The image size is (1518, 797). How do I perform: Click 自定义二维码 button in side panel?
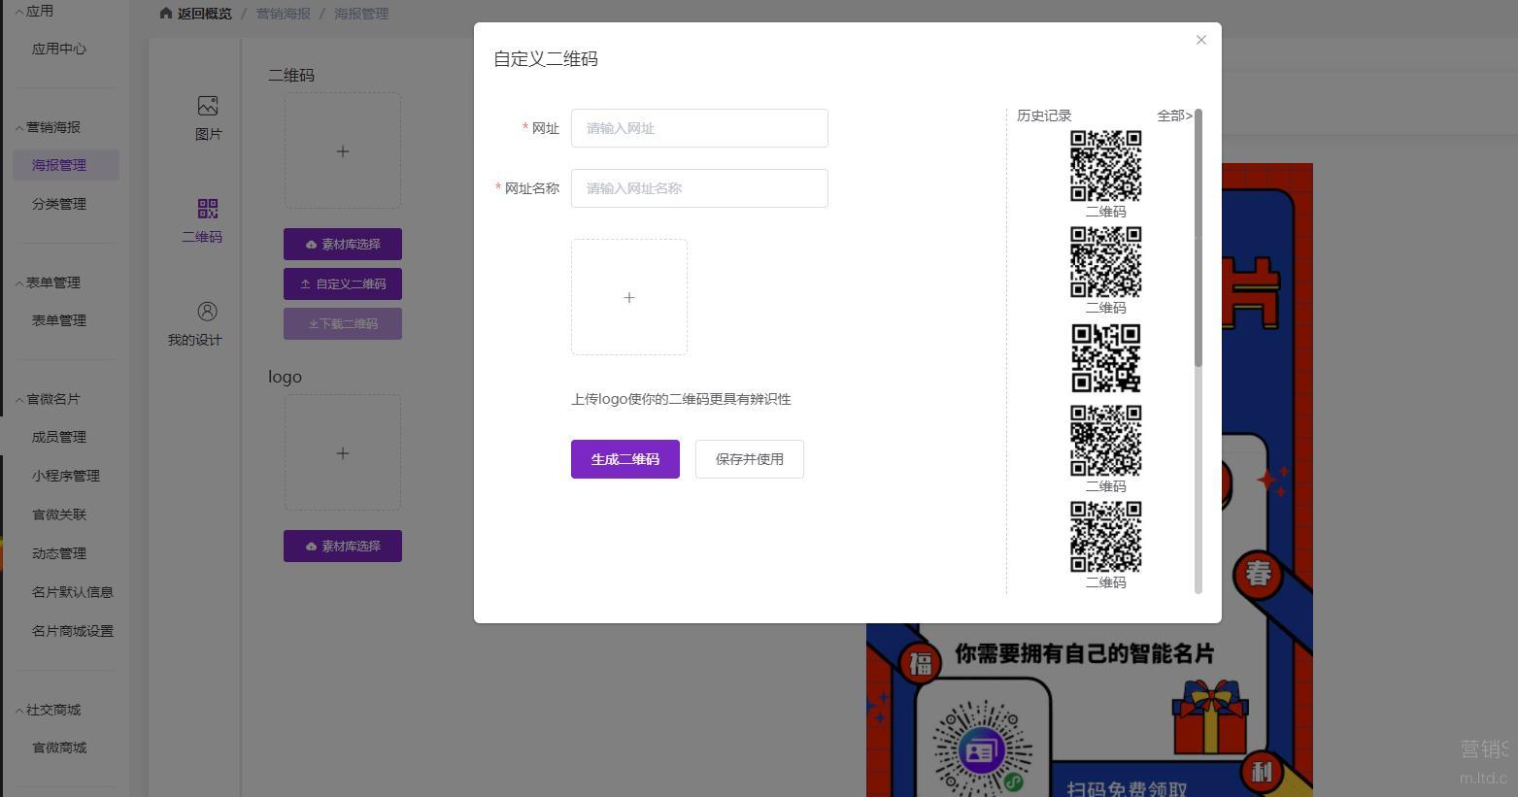343,284
